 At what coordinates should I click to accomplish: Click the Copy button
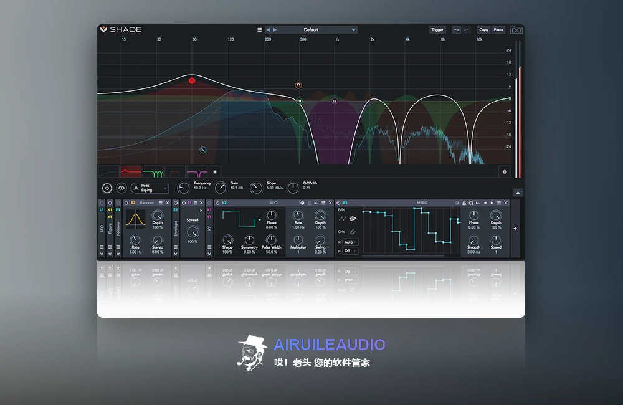click(x=483, y=30)
